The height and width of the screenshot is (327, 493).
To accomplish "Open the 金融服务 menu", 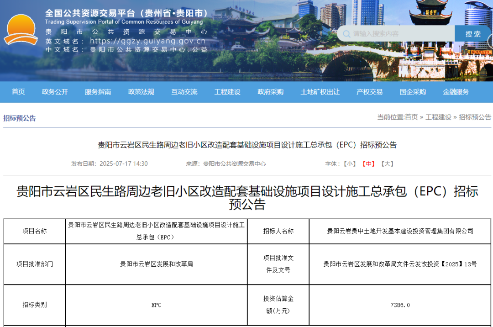I will point(455,92).
